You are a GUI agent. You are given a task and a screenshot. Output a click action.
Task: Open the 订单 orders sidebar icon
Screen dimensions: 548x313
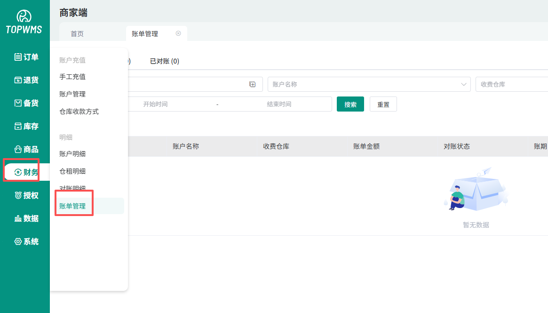(18, 57)
